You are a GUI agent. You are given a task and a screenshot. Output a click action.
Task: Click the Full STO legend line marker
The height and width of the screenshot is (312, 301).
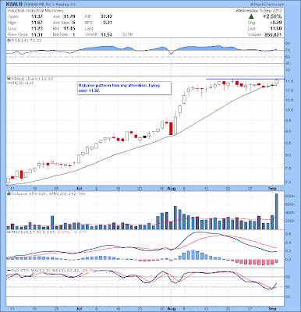9,271
